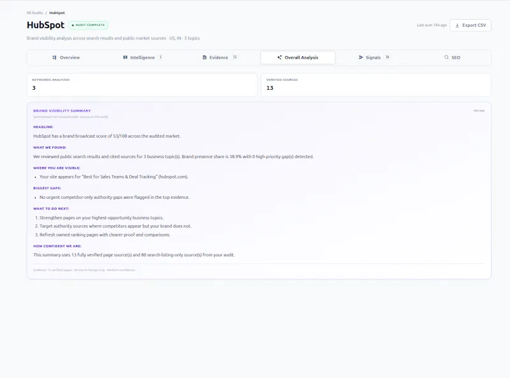Click the How Confident We Are heading
This screenshot has height=378, width=510.
coord(57,246)
